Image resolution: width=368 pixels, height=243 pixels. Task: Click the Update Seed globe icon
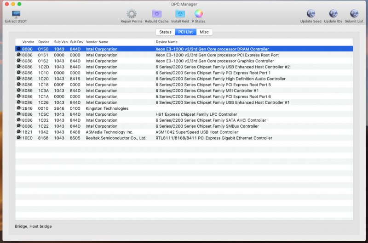tap(310, 14)
